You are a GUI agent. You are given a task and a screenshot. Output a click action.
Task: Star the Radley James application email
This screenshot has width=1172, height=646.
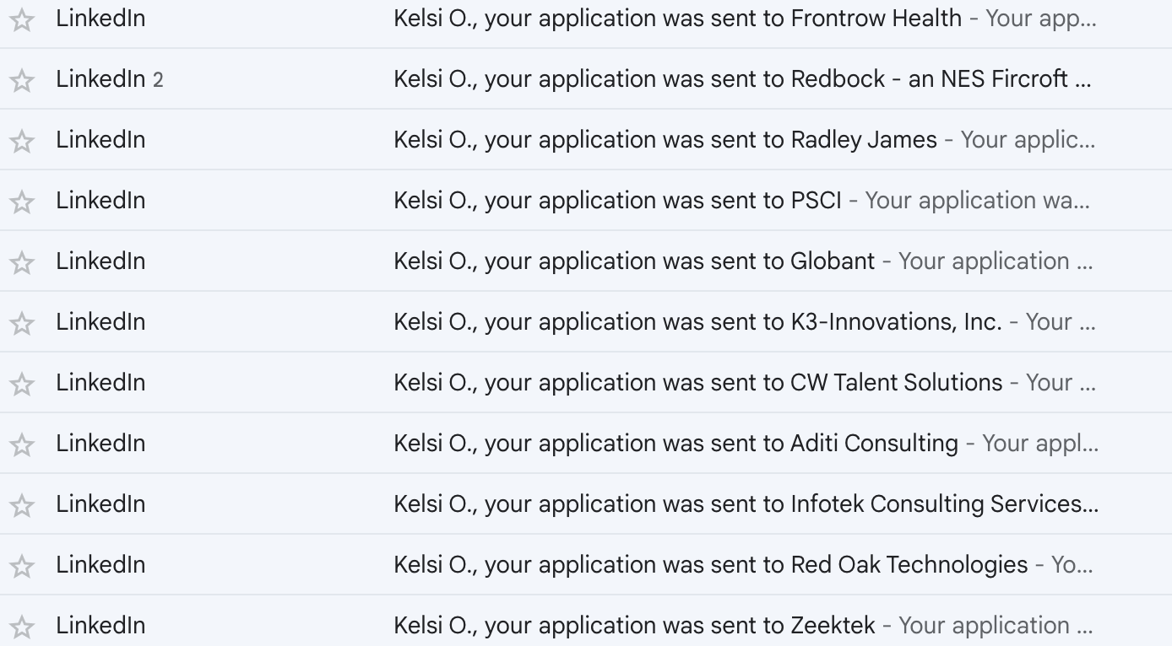[22, 141]
